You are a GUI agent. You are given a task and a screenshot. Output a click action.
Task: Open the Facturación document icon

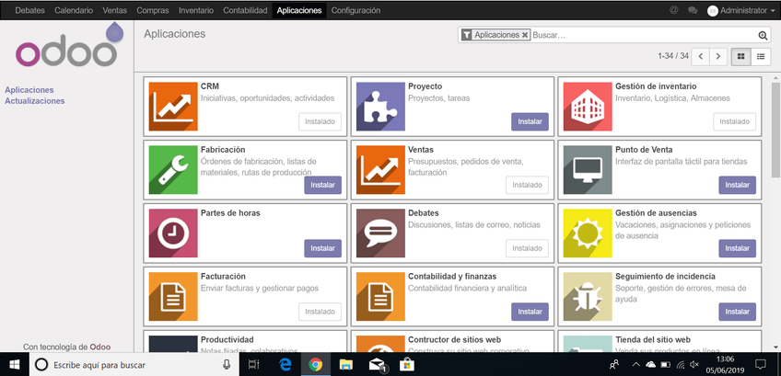click(173, 297)
